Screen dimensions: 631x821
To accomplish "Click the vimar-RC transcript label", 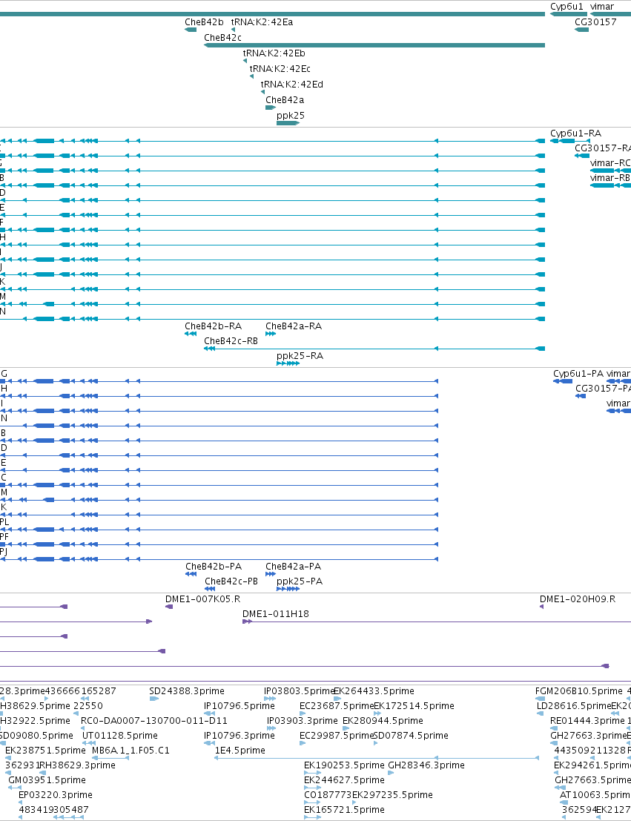I will (x=610, y=163).
